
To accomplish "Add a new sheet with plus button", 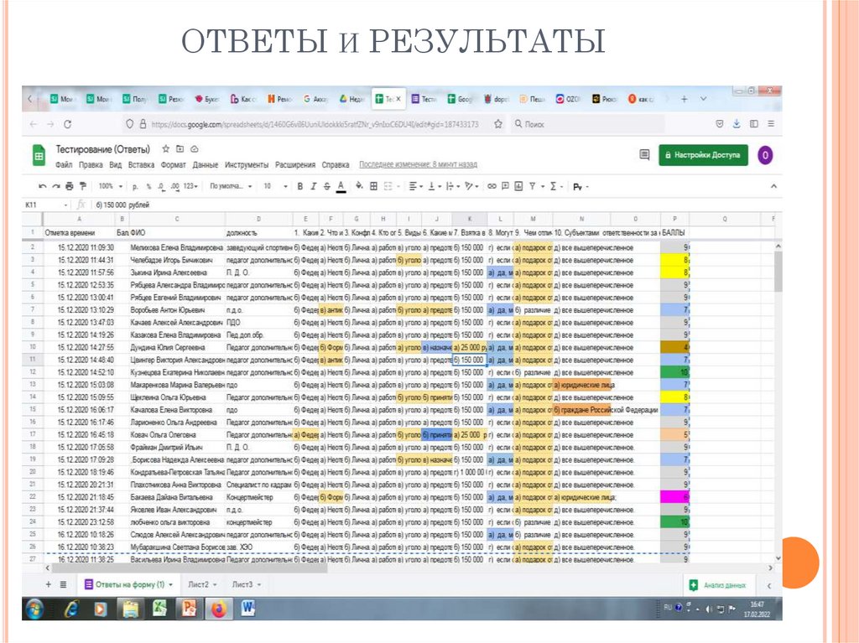I will click(x=48, y=585).
